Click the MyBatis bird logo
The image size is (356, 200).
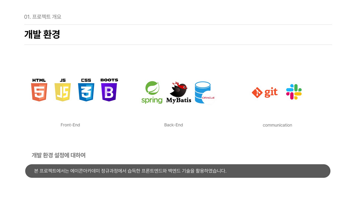[x=179, y=93]
